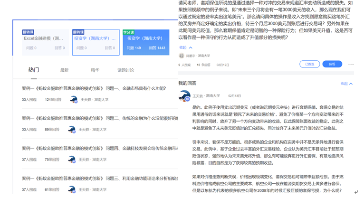Select the outlined 翻转课 投资学 course card
Screen dimensions: 364x198
[x=96, y=42]
